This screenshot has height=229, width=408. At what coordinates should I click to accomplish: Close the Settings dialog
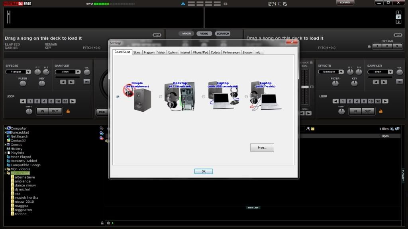click(292, 42)
